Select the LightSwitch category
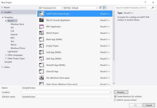The height and width of the screenshot is (108, 157). (x=12, y=52)
